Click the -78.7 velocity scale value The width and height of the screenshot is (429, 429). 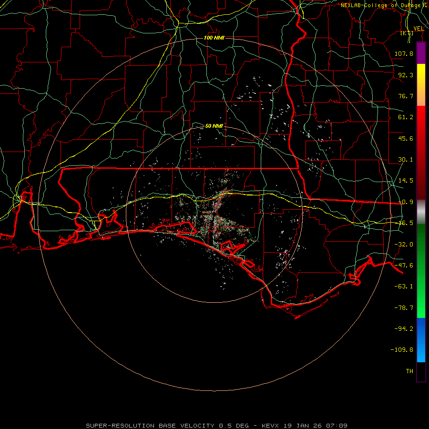(x=404, y=308)
